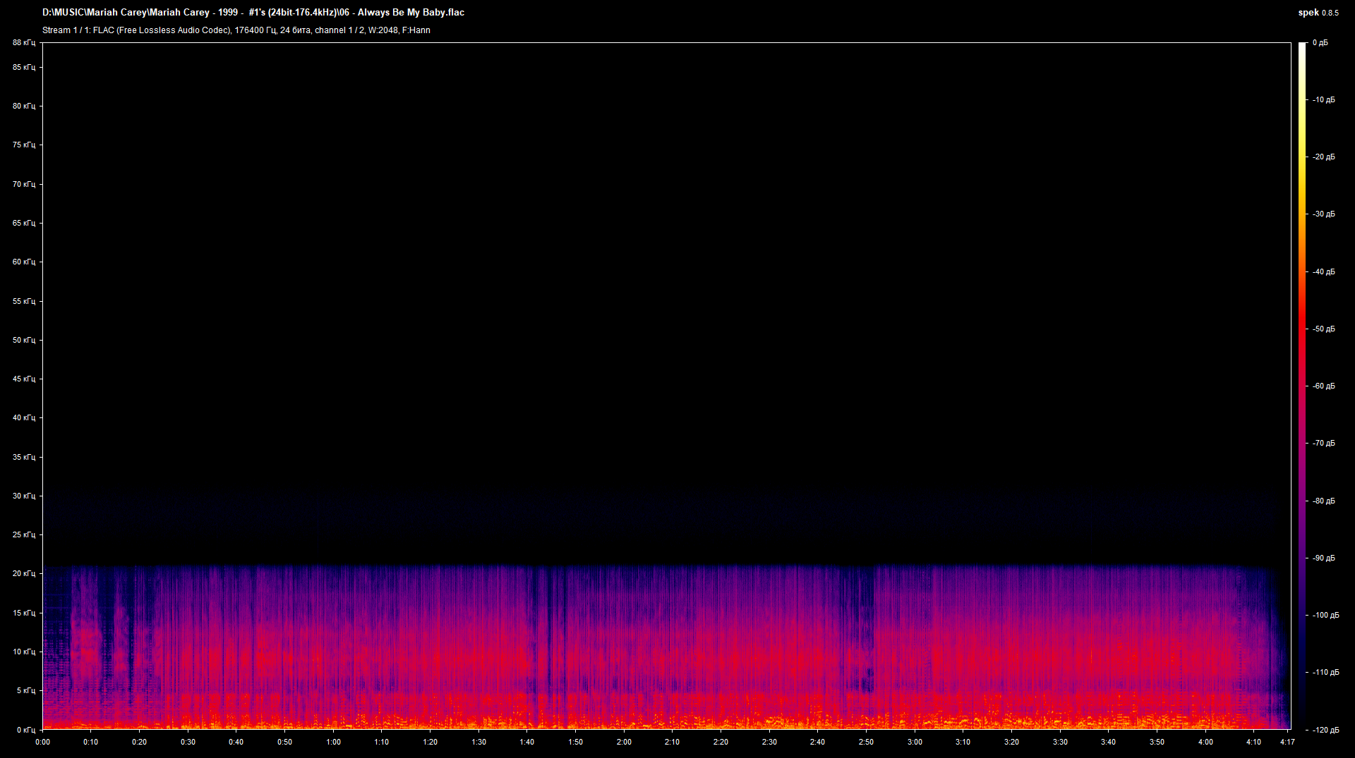This screenshot has width=1355, height=758.
Task: Click the '5 кГц' frequency label
Action: [25, 691]
